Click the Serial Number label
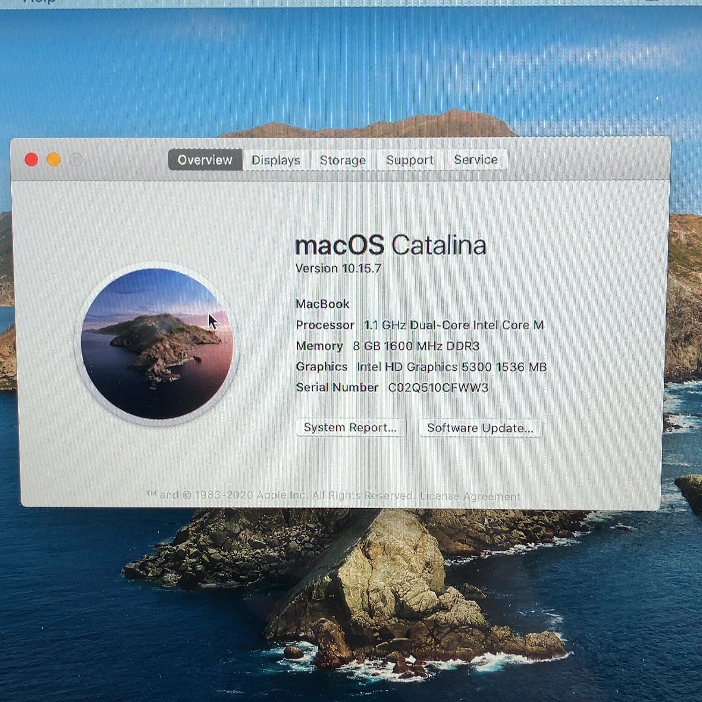This screenshot has height=702, width=702. (x=337, y=388)
